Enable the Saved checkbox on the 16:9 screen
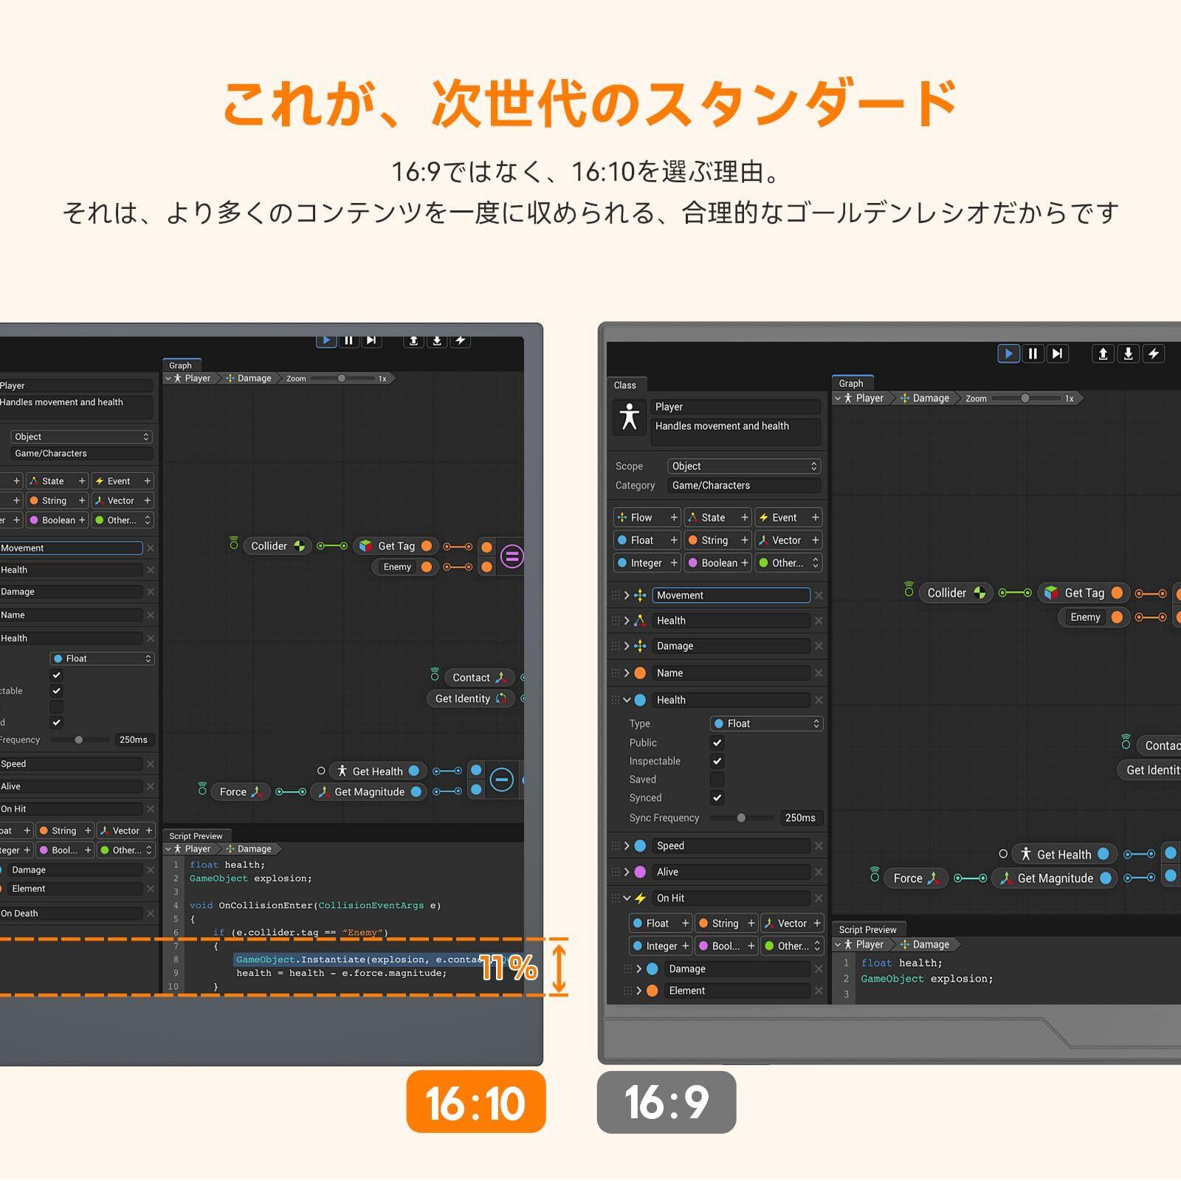This screenshot has width=1181, height=1181. (x=717, y=779)
